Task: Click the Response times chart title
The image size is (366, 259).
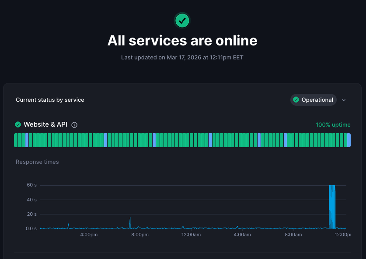Action: point(37,162)
